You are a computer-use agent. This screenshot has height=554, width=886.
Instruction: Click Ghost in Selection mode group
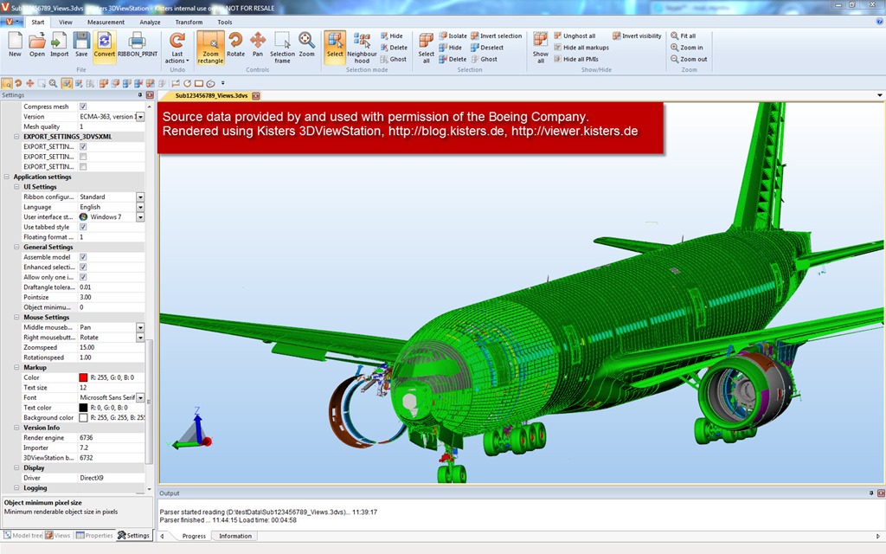pyautogui.click(x=394, y=59)
